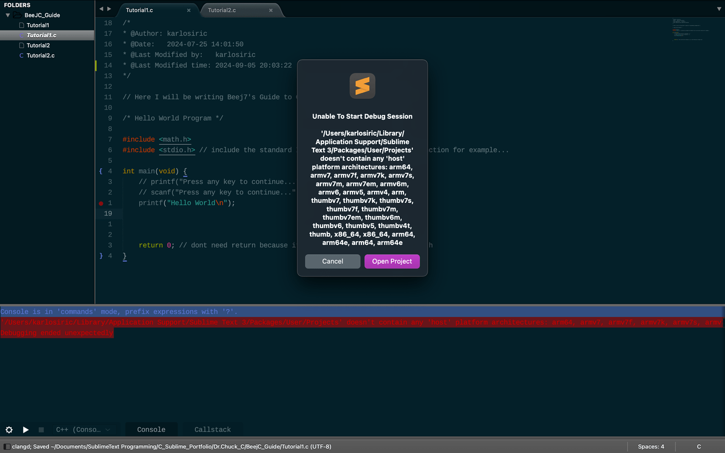Click the clangd saved status message
Screen dimensions: 725x453
(172, 447)
